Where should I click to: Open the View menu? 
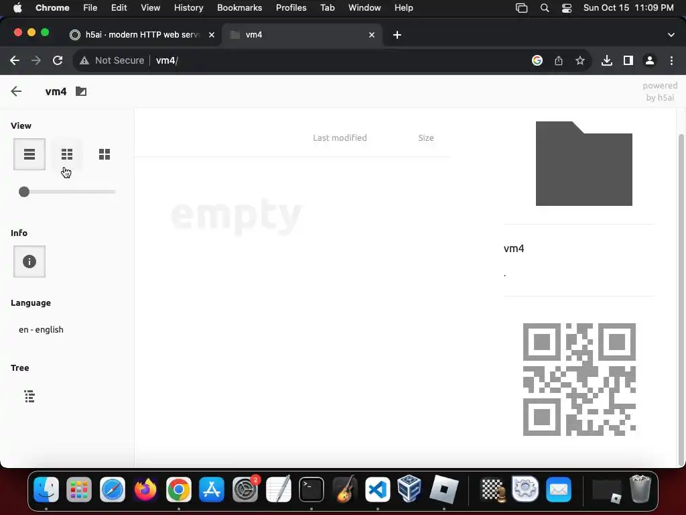151,7
